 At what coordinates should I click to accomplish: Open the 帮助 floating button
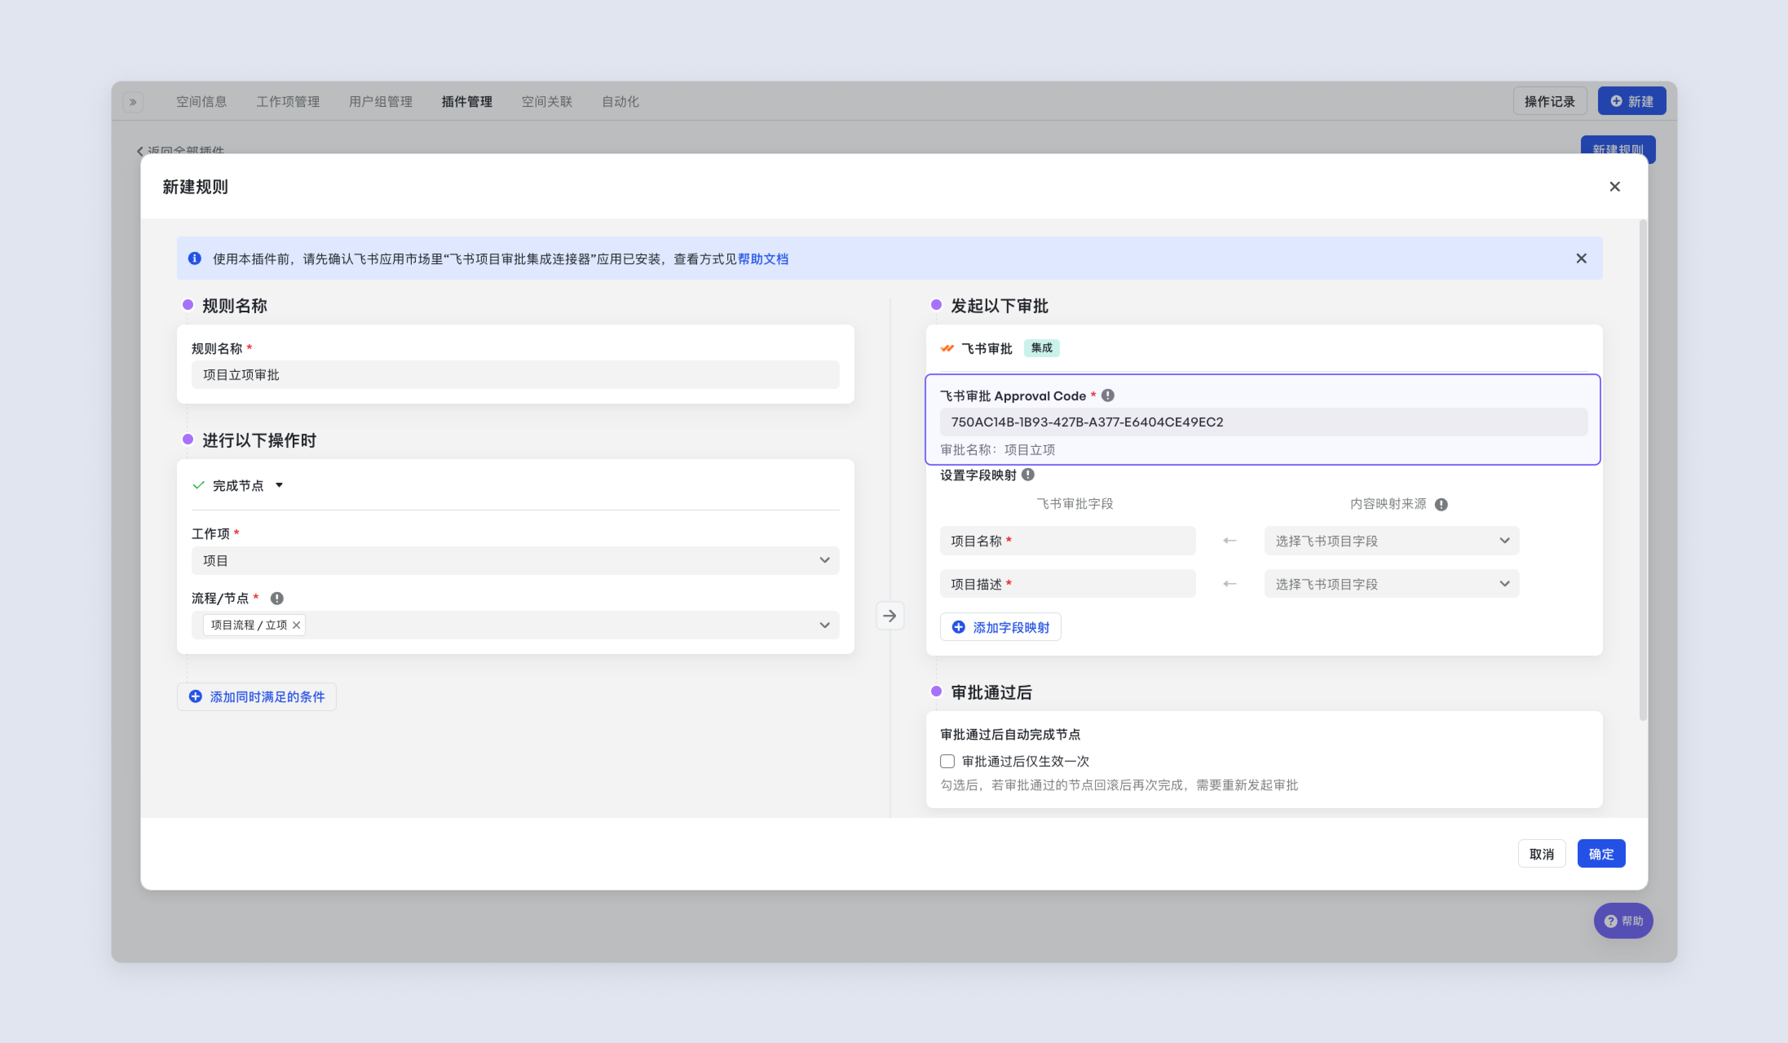pos(1623,921)
